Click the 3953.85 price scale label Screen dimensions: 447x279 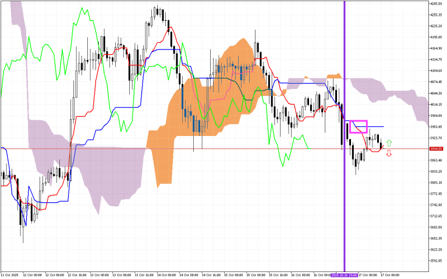436,127
